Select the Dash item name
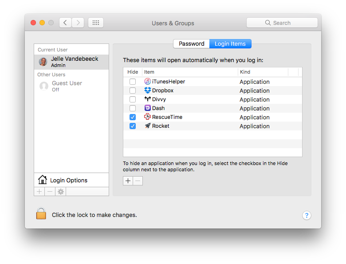This screenshot has width=346, height=264. click(x=158, y=108)
